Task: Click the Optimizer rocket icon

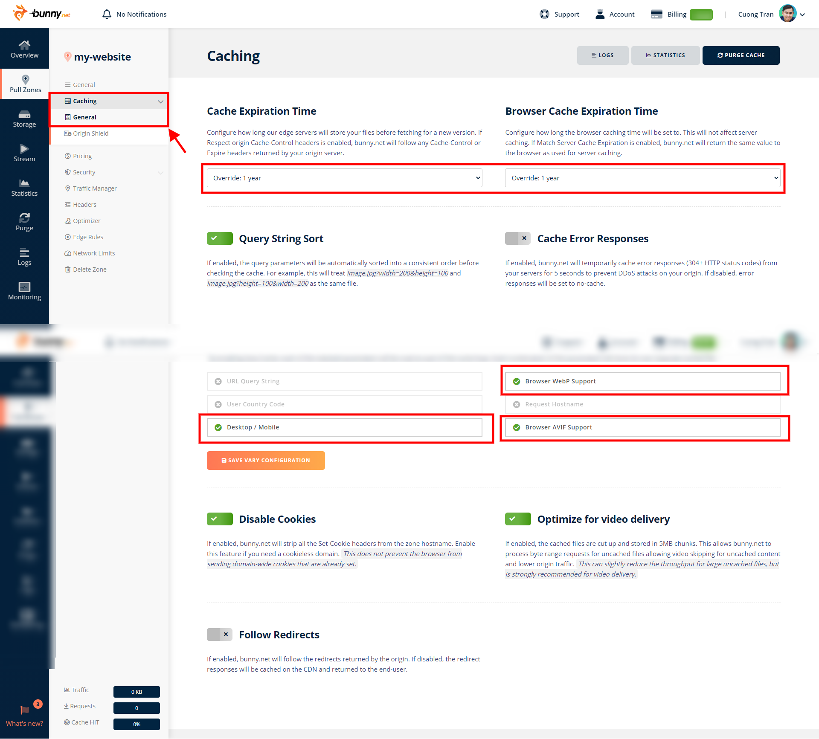Action: (67, 221)
